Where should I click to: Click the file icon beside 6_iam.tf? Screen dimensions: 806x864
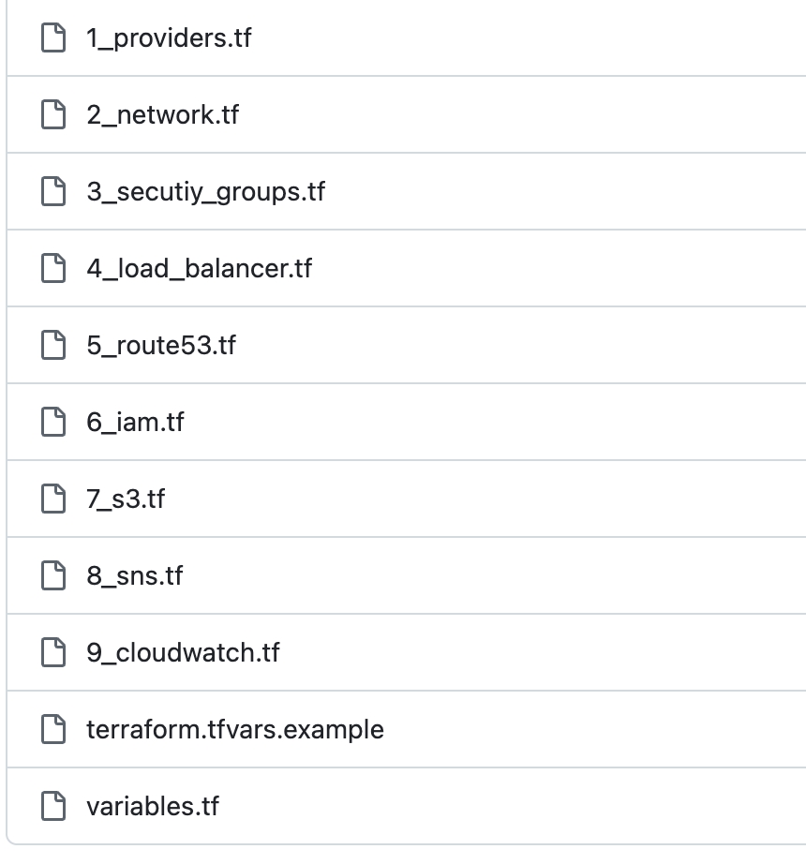tap(53, 422)
